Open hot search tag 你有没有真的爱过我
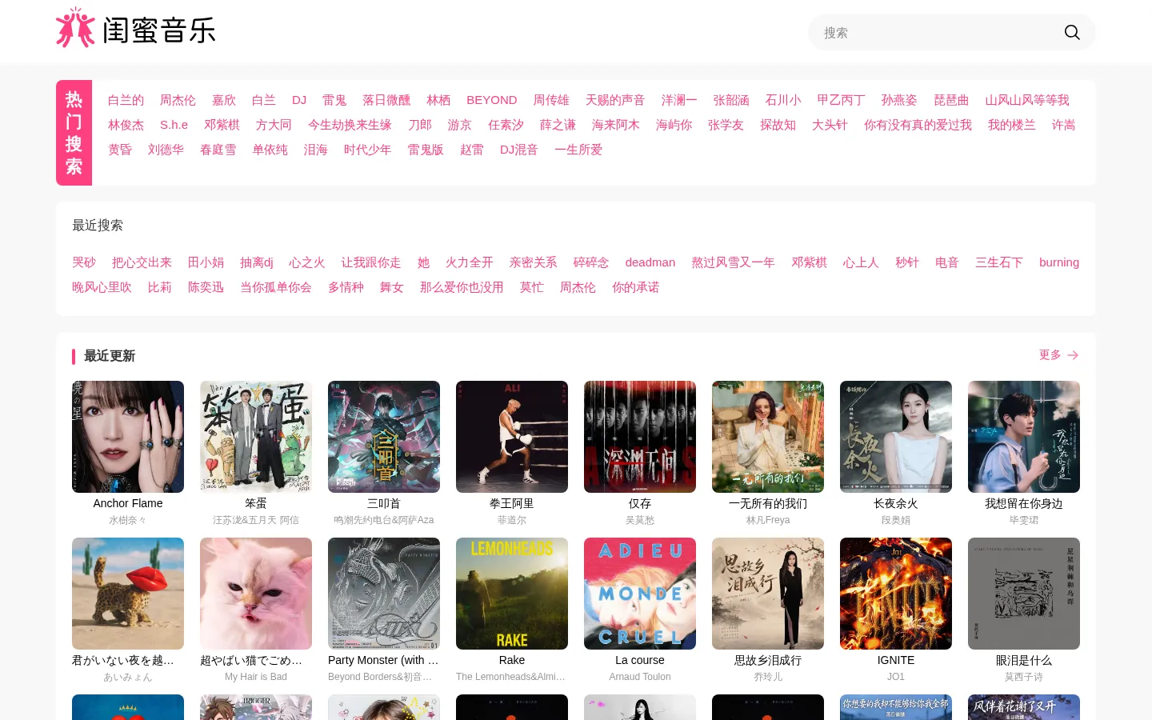Viewport: 1152px width, 720px height. (x=918, y=125)
